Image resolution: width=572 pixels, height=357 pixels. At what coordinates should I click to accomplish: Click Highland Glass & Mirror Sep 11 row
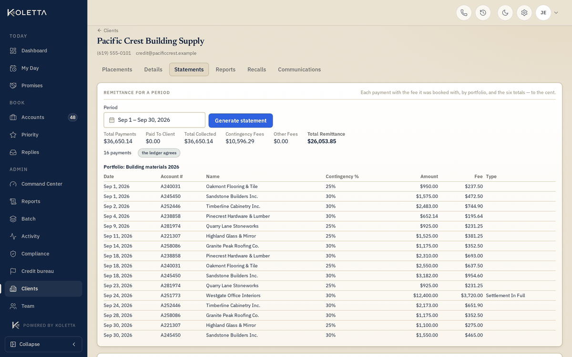click(231, 236)
